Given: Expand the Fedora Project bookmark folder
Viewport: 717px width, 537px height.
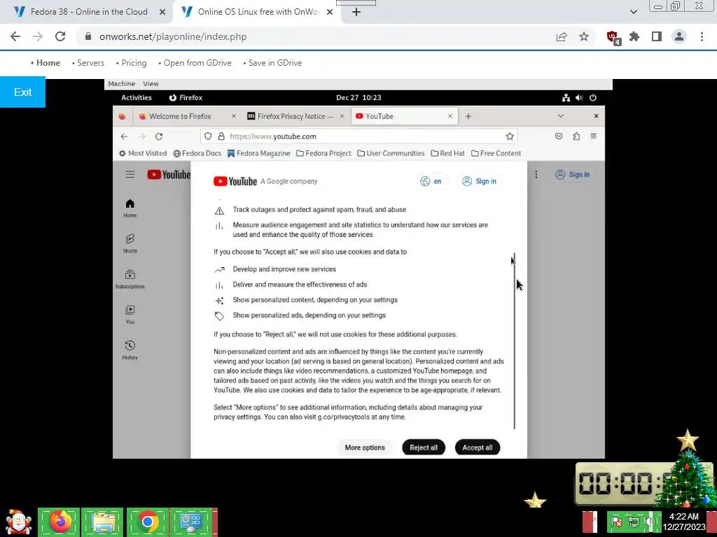Looking at the screenshot, I should pos(323,153).
